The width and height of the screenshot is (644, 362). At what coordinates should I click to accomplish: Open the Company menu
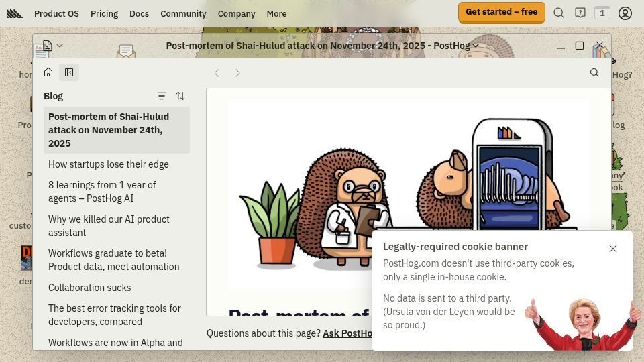[x=237, y=13]
